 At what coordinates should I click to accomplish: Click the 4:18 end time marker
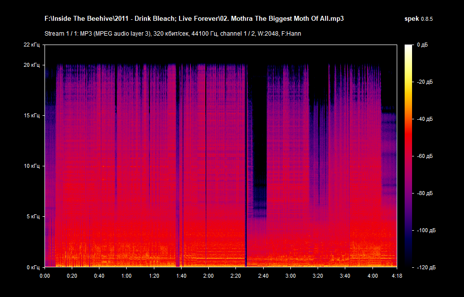point(397,275)
